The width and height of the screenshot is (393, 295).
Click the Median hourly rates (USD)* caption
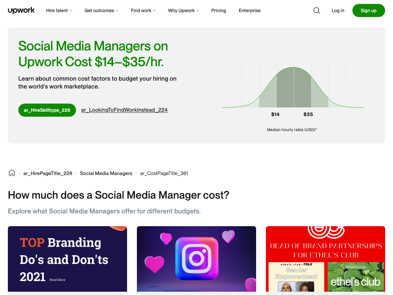click(292, 130)
